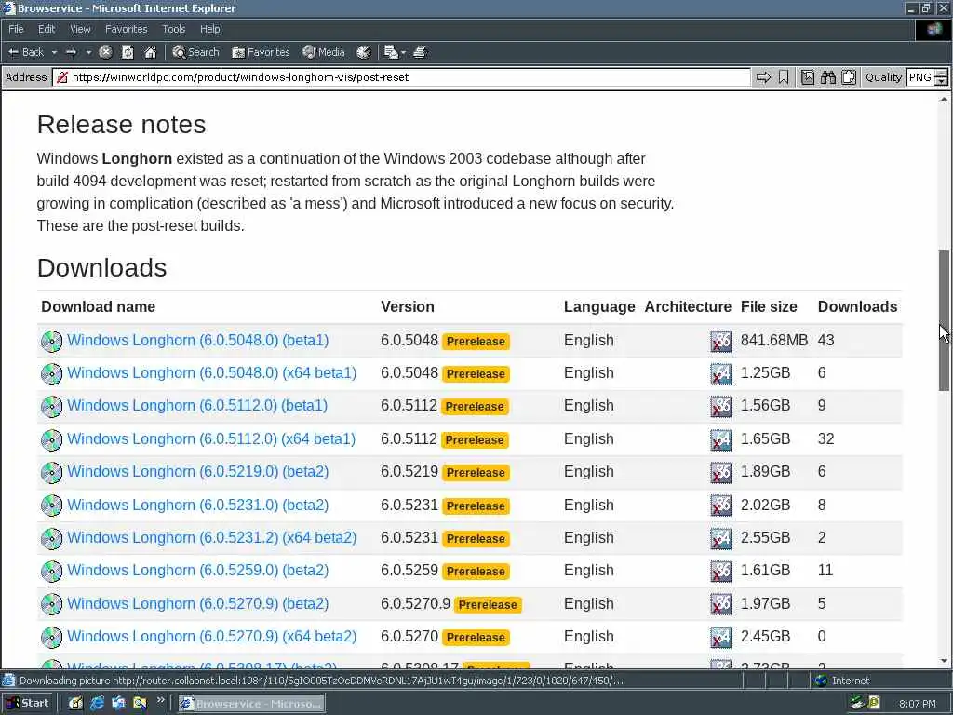
Task: Open the Mail button dropdown arrow
Action: [x=403, y=52]
